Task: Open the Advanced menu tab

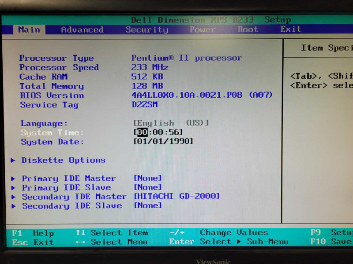Action: pos(82,29)
